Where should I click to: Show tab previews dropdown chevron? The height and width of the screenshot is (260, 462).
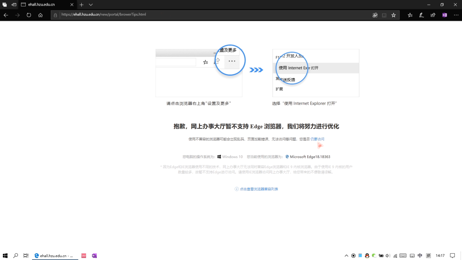[x=91, y=5]
